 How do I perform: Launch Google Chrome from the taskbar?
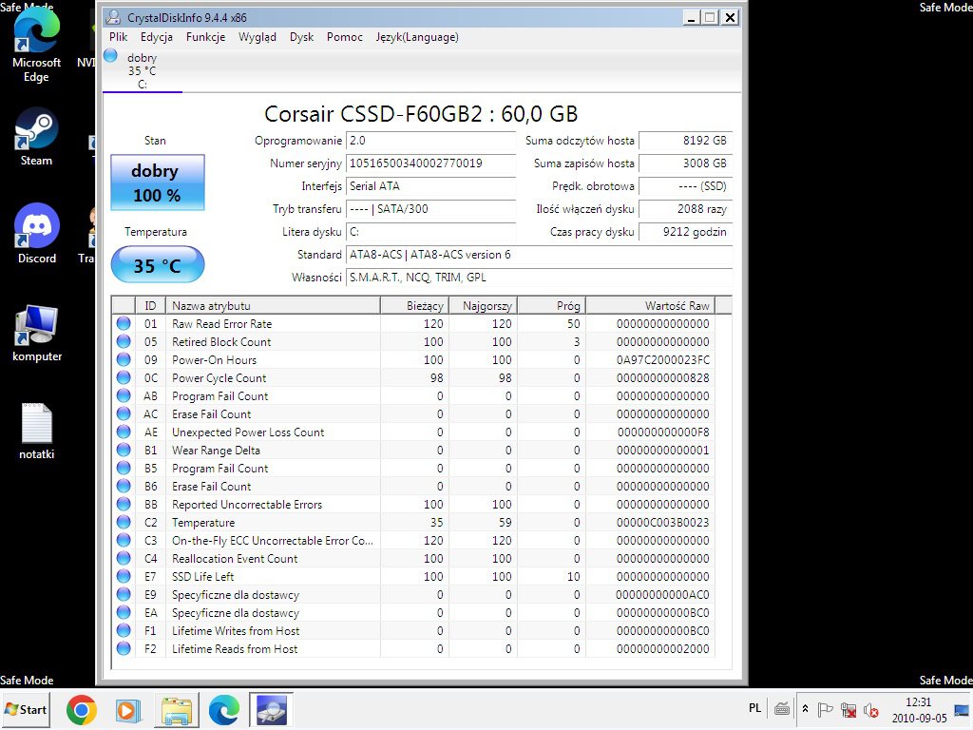(x=82, y=709)
